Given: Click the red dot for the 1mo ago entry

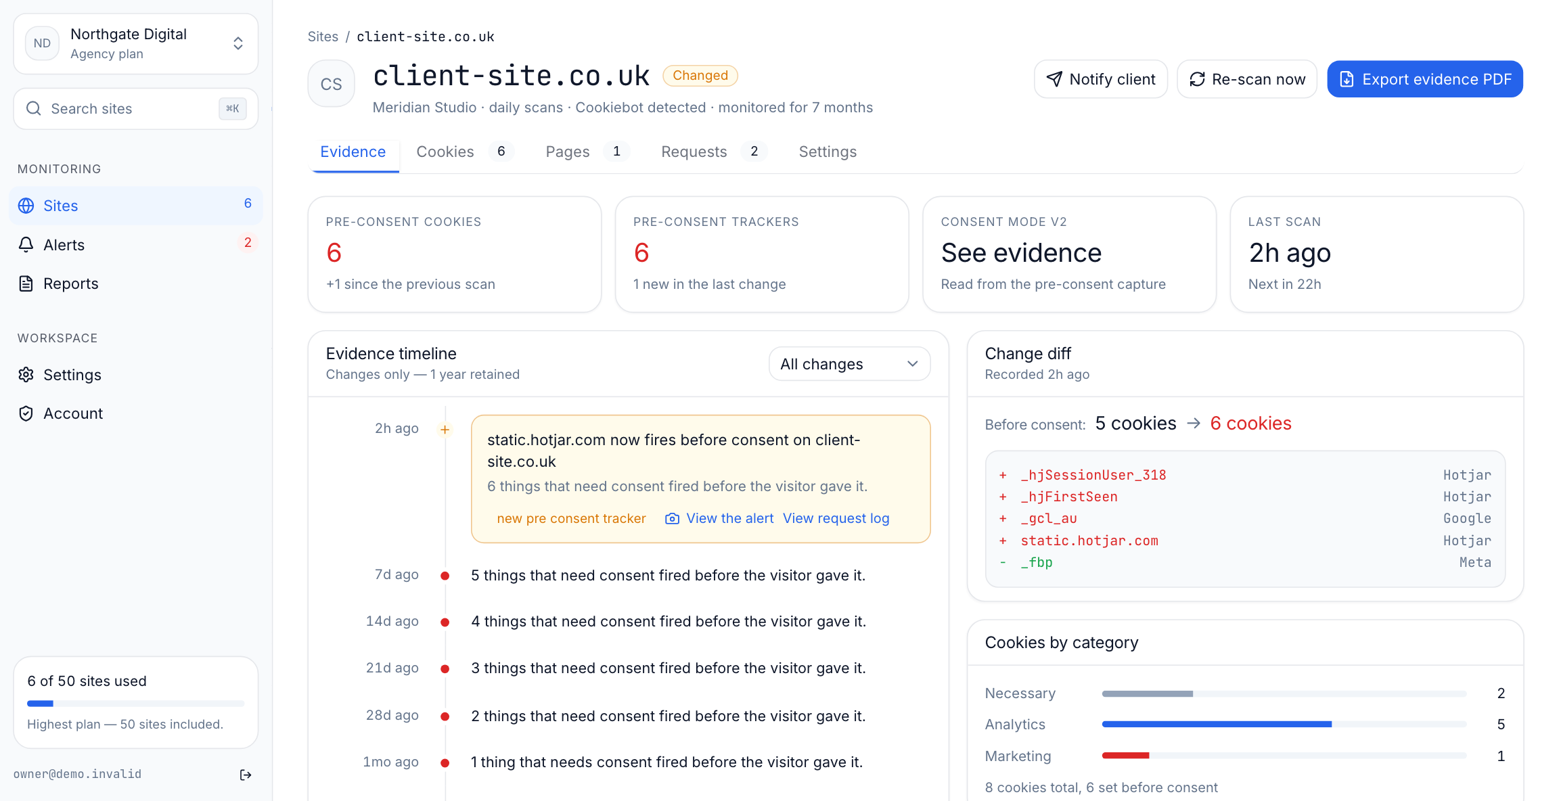Looking at the screenshot, I should pos(445,762).
